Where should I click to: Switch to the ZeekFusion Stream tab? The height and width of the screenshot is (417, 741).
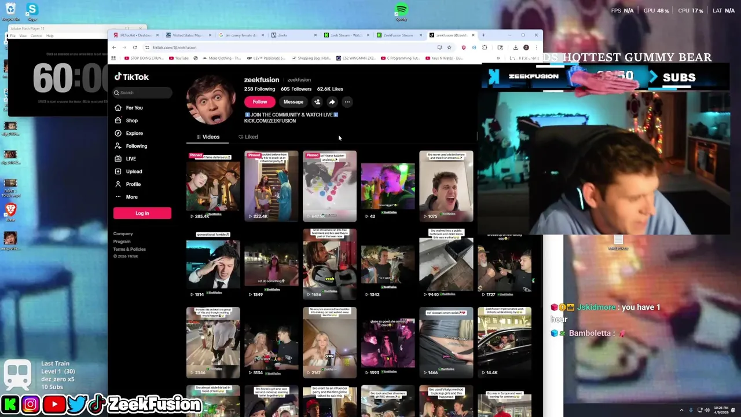[398, 35]
